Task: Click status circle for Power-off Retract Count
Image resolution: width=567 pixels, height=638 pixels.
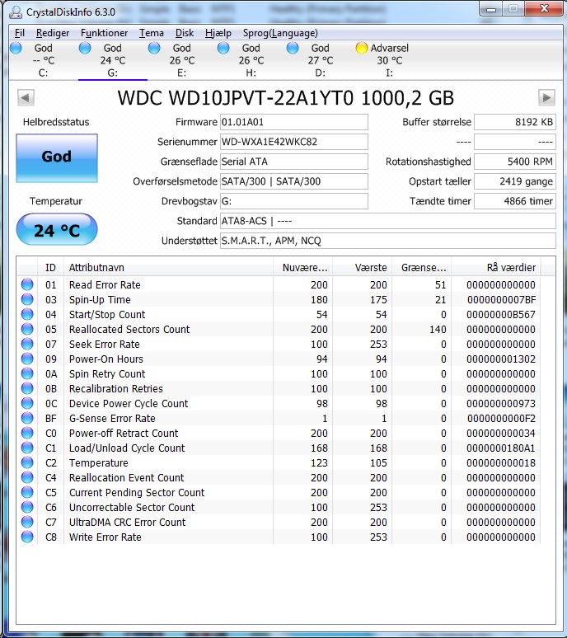Action: tap(27, 433)
